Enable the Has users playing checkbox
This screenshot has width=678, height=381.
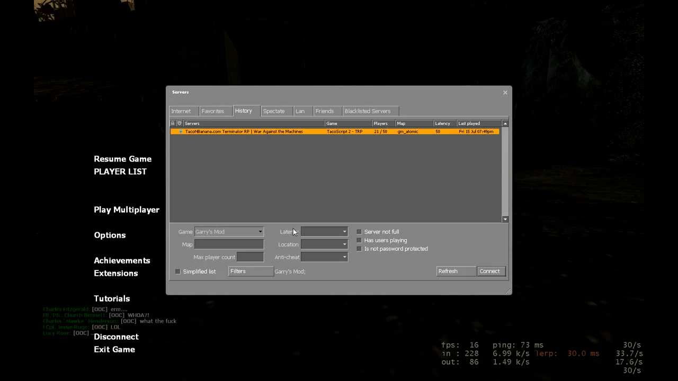pyautogui.click(x=359, y=240)
